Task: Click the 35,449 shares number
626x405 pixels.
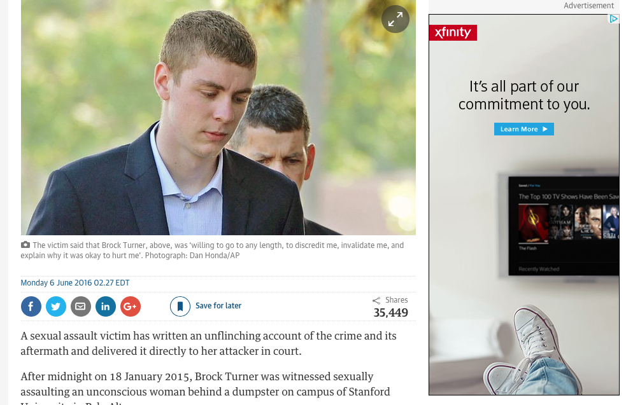Action: pos(390,313)
